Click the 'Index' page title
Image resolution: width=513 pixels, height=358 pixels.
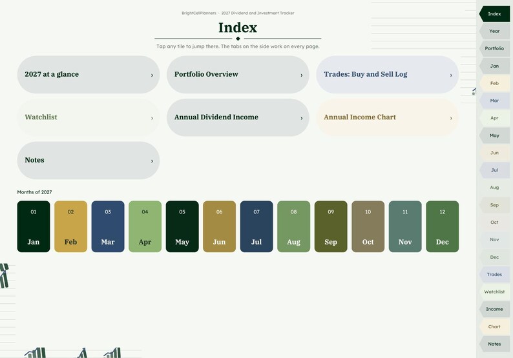(x=238, y=28)
